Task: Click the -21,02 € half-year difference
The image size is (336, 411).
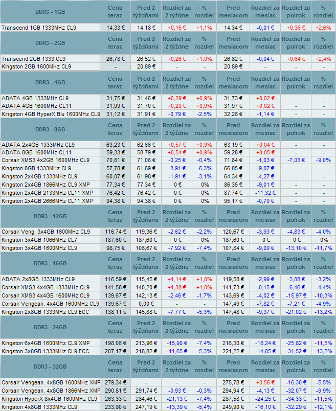Action: (296, 312)
